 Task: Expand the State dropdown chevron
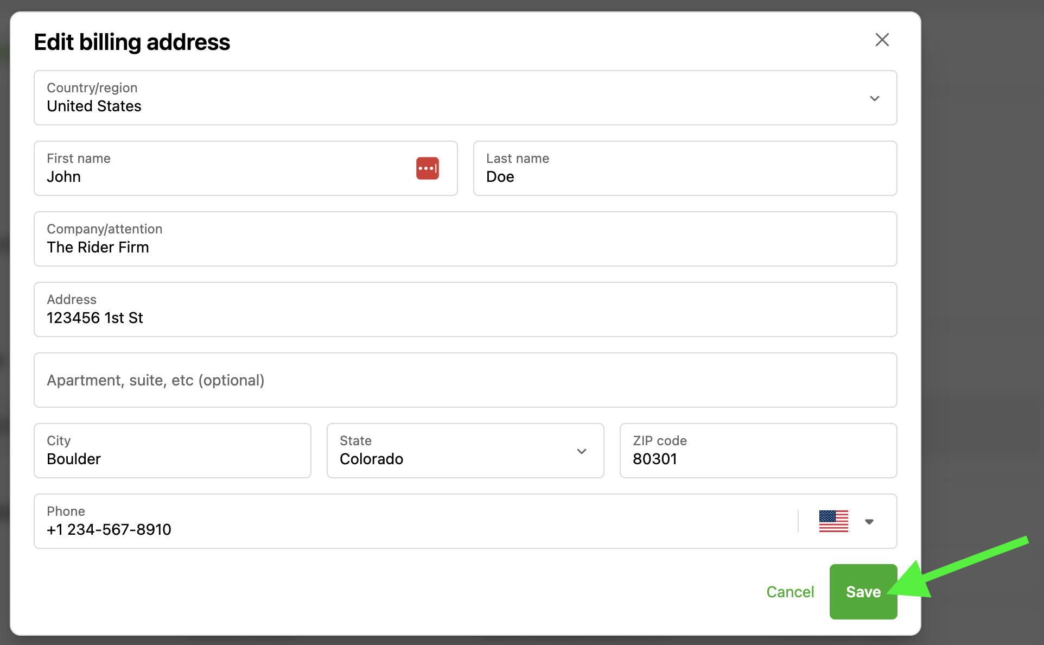click(x=581, y=451)
